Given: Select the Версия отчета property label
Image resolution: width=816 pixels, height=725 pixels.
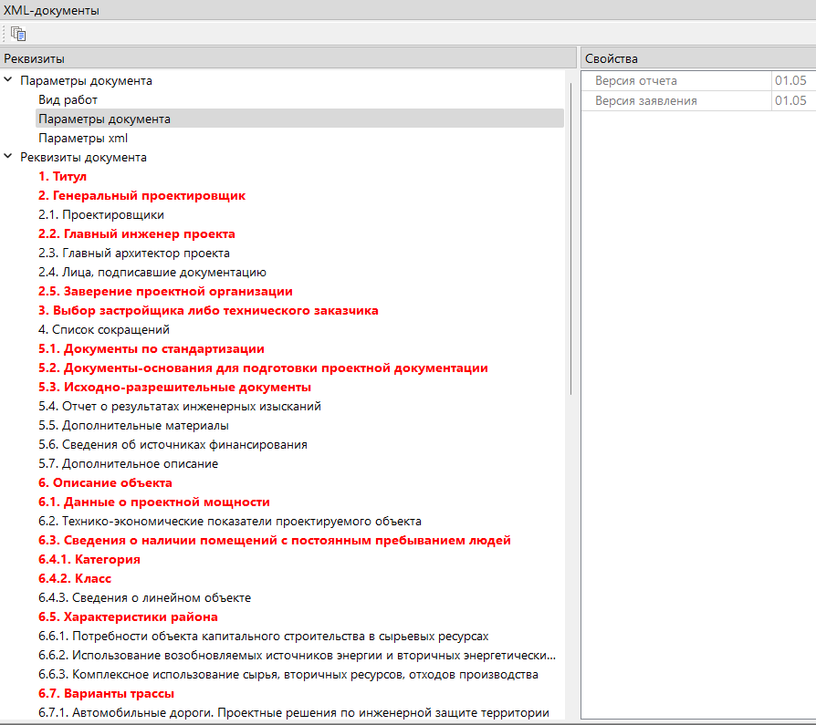Looking at the screenshot, I should [x=636, y=80].
